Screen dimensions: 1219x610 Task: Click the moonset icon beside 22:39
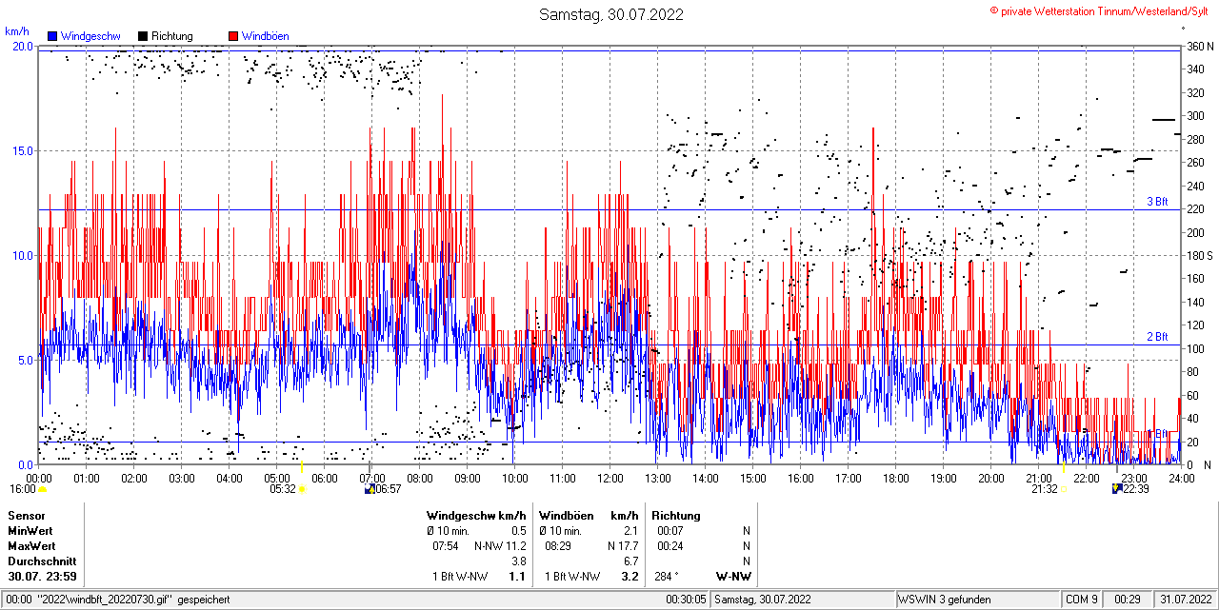(1116, 489)
